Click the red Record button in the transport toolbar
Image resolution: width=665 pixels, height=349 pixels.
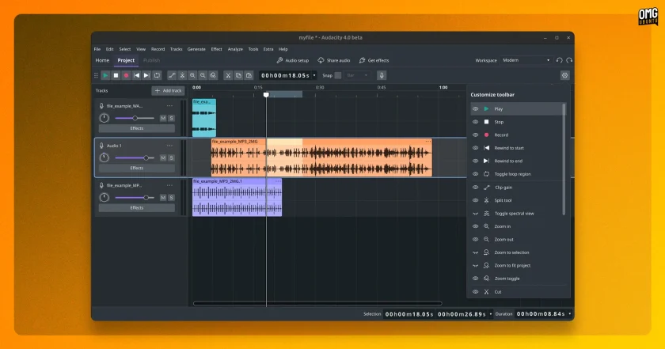[126, 75]
